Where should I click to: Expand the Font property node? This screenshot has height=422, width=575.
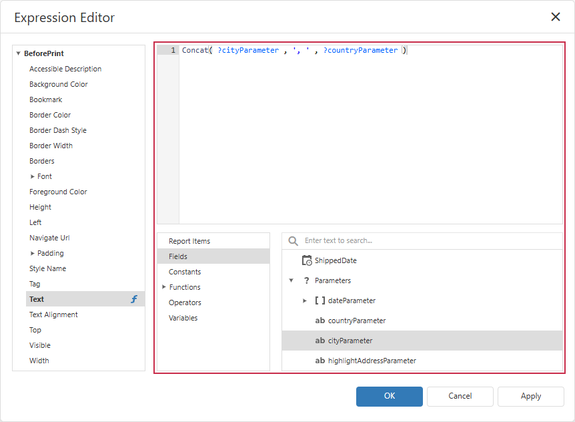point(32,176)
